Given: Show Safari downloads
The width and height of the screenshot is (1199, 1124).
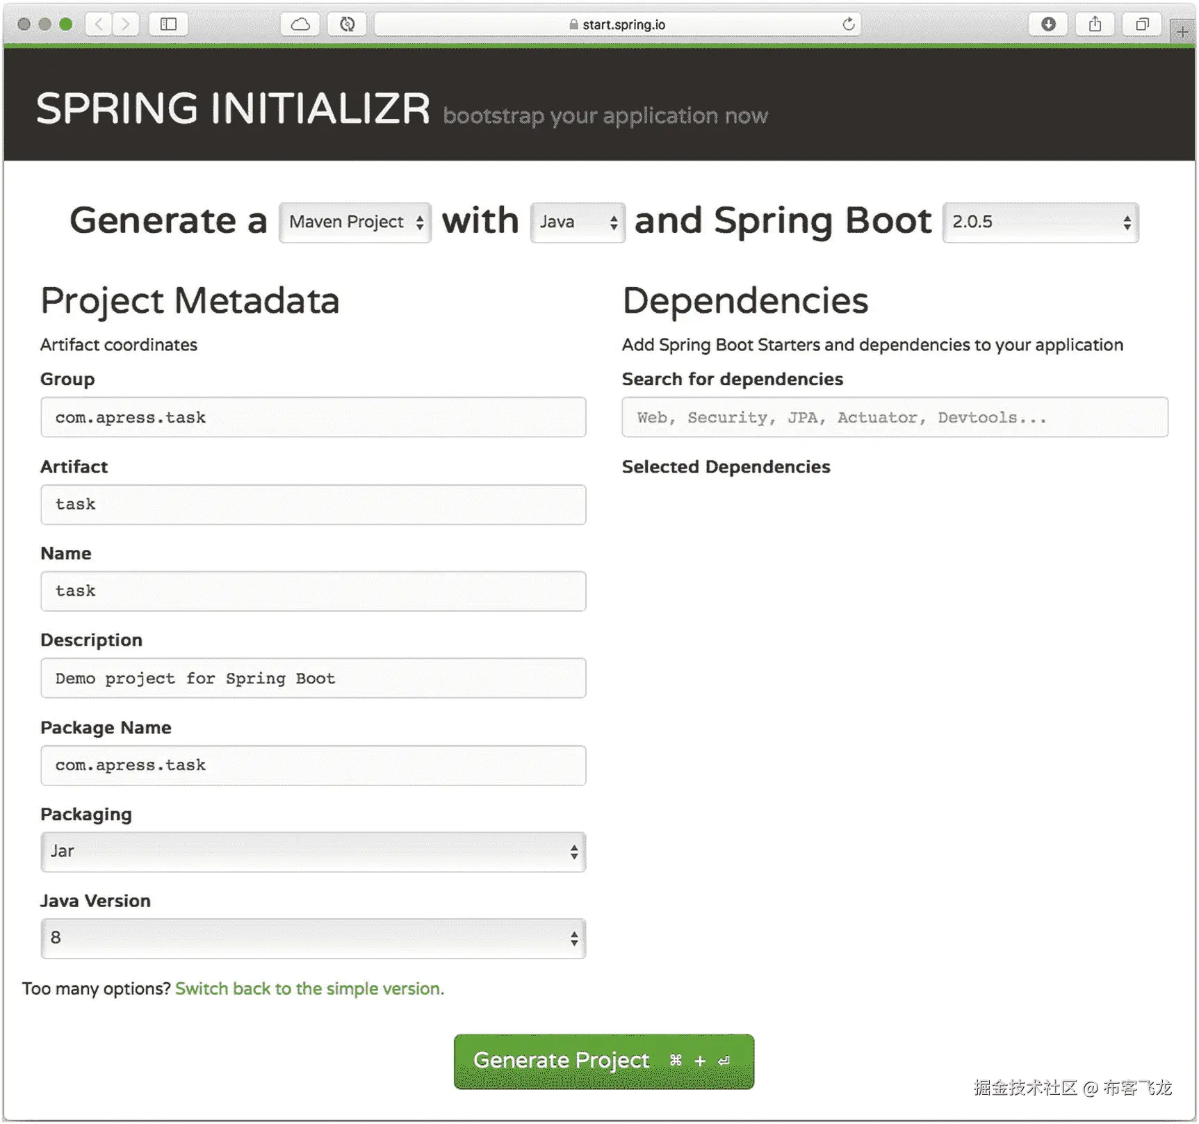Looking at the screenshot, I should pyautogui.click(x=1048, y=24).
